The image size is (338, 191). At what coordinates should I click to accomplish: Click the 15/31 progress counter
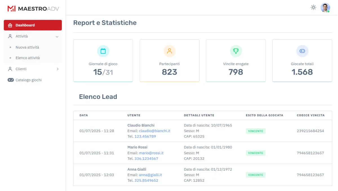103,72
